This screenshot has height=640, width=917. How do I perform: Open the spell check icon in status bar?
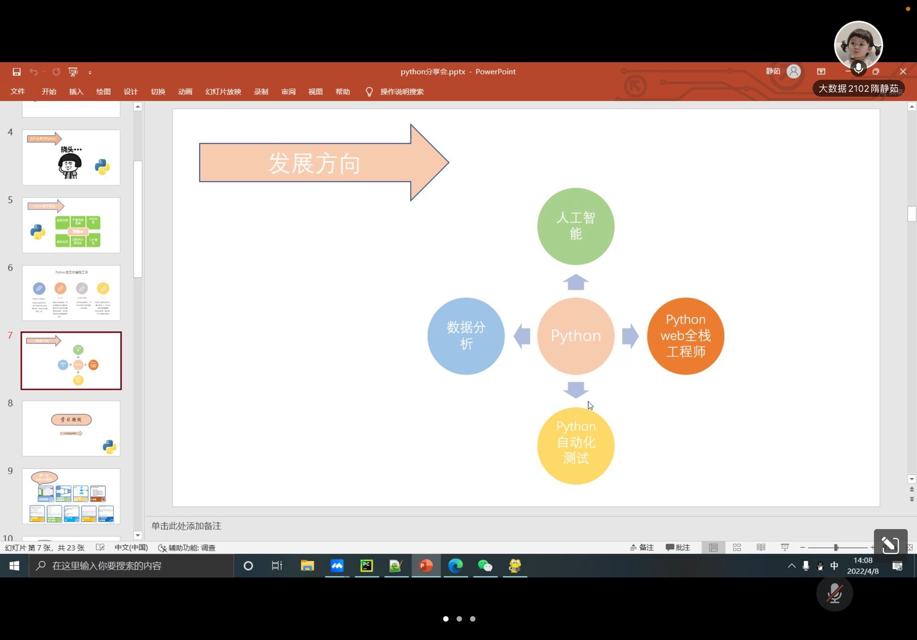tap(100, 547)
